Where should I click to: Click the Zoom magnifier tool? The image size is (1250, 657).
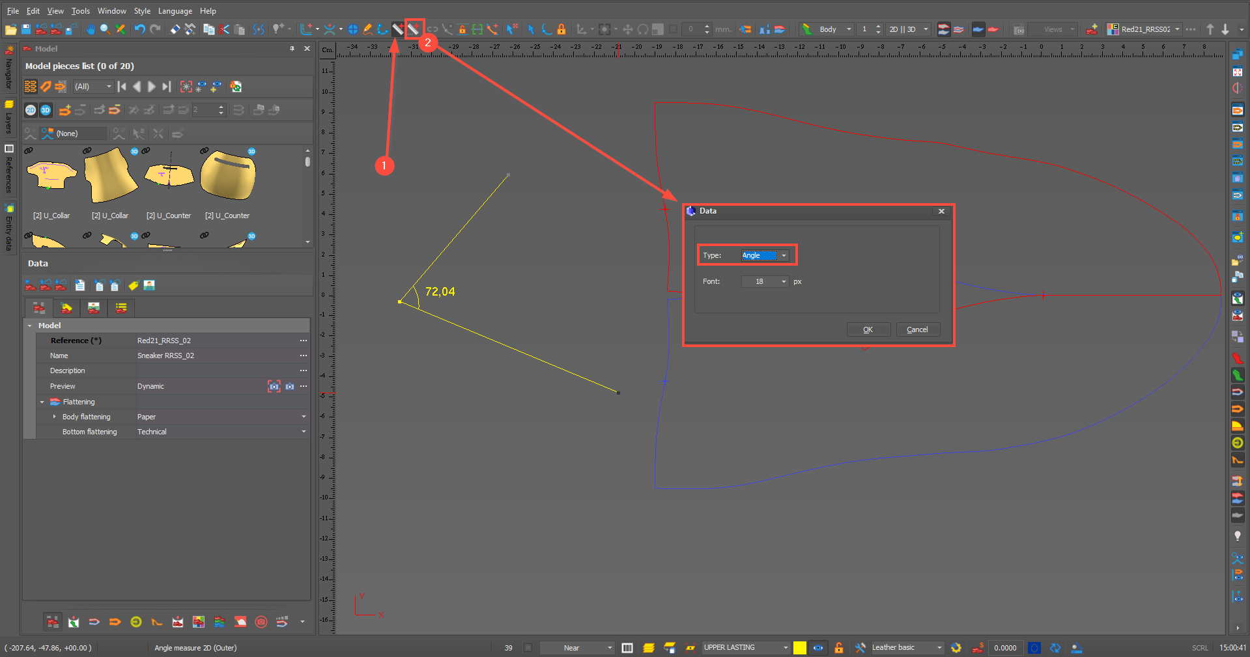[x=105, y=29]
